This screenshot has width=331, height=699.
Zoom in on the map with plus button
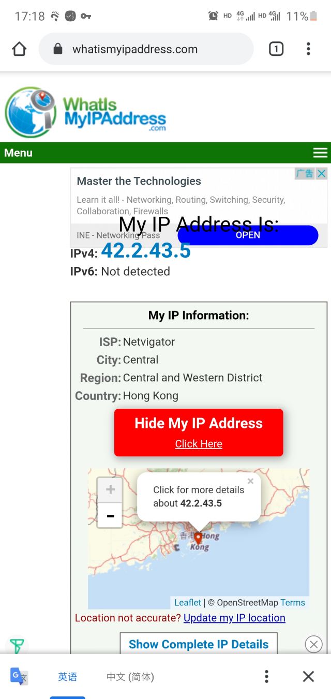pyautogui.click(x=110, y=489)
